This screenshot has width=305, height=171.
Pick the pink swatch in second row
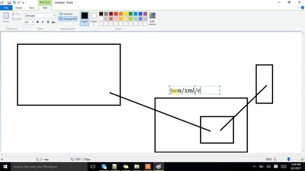tap(116, 19)
